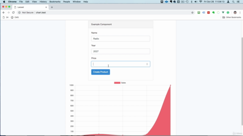Open the CMS bookmark
Viewport: 243px width, 136px height.
click(15, 17)
